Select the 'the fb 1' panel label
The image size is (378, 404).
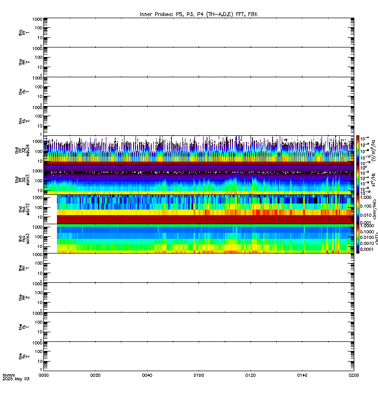click(x=24, y=327)
